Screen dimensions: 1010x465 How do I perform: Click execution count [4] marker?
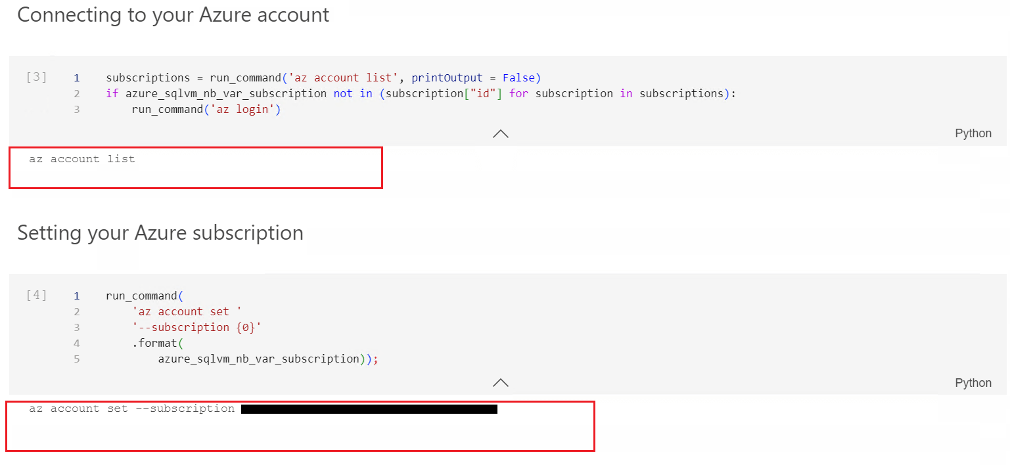(37, 295)
